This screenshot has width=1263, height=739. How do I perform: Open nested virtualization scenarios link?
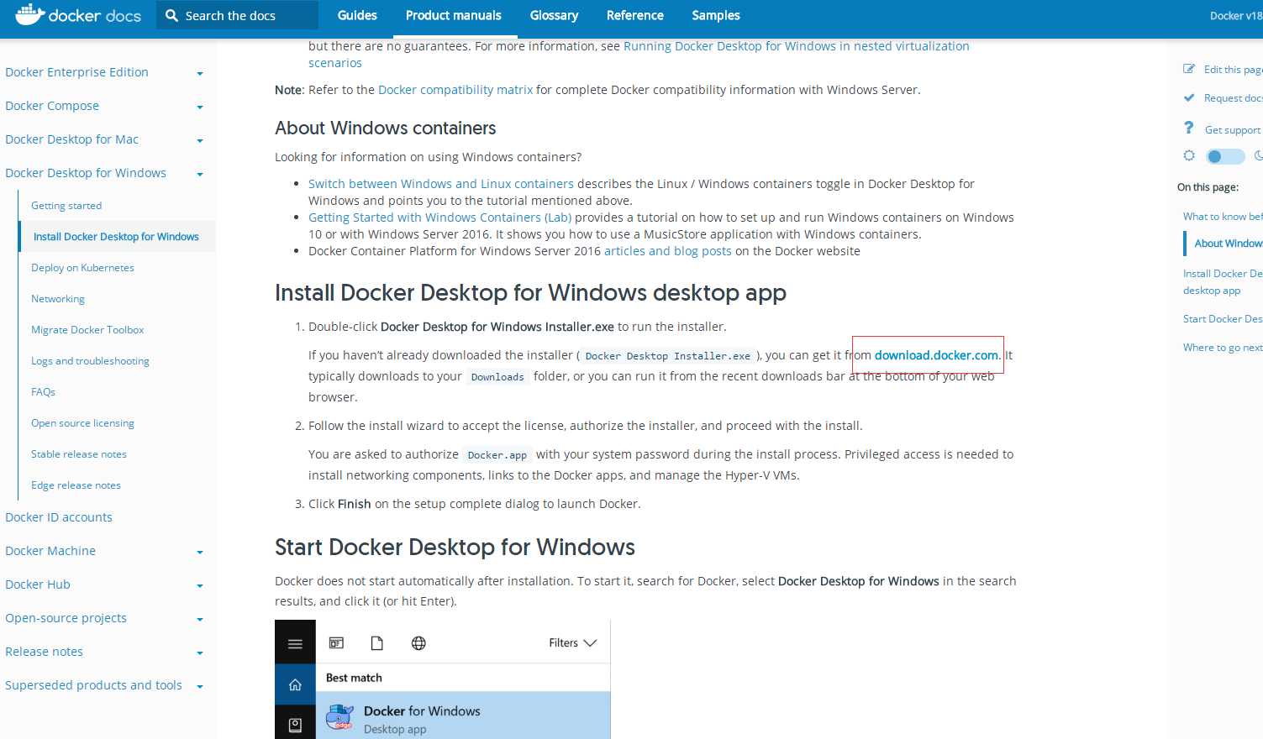(x=797, y=46)
